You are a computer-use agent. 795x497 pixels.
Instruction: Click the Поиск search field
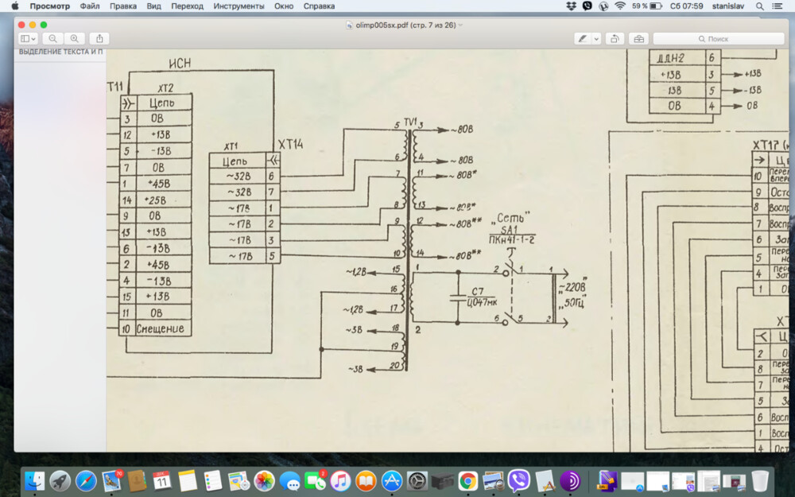(719, 38)
